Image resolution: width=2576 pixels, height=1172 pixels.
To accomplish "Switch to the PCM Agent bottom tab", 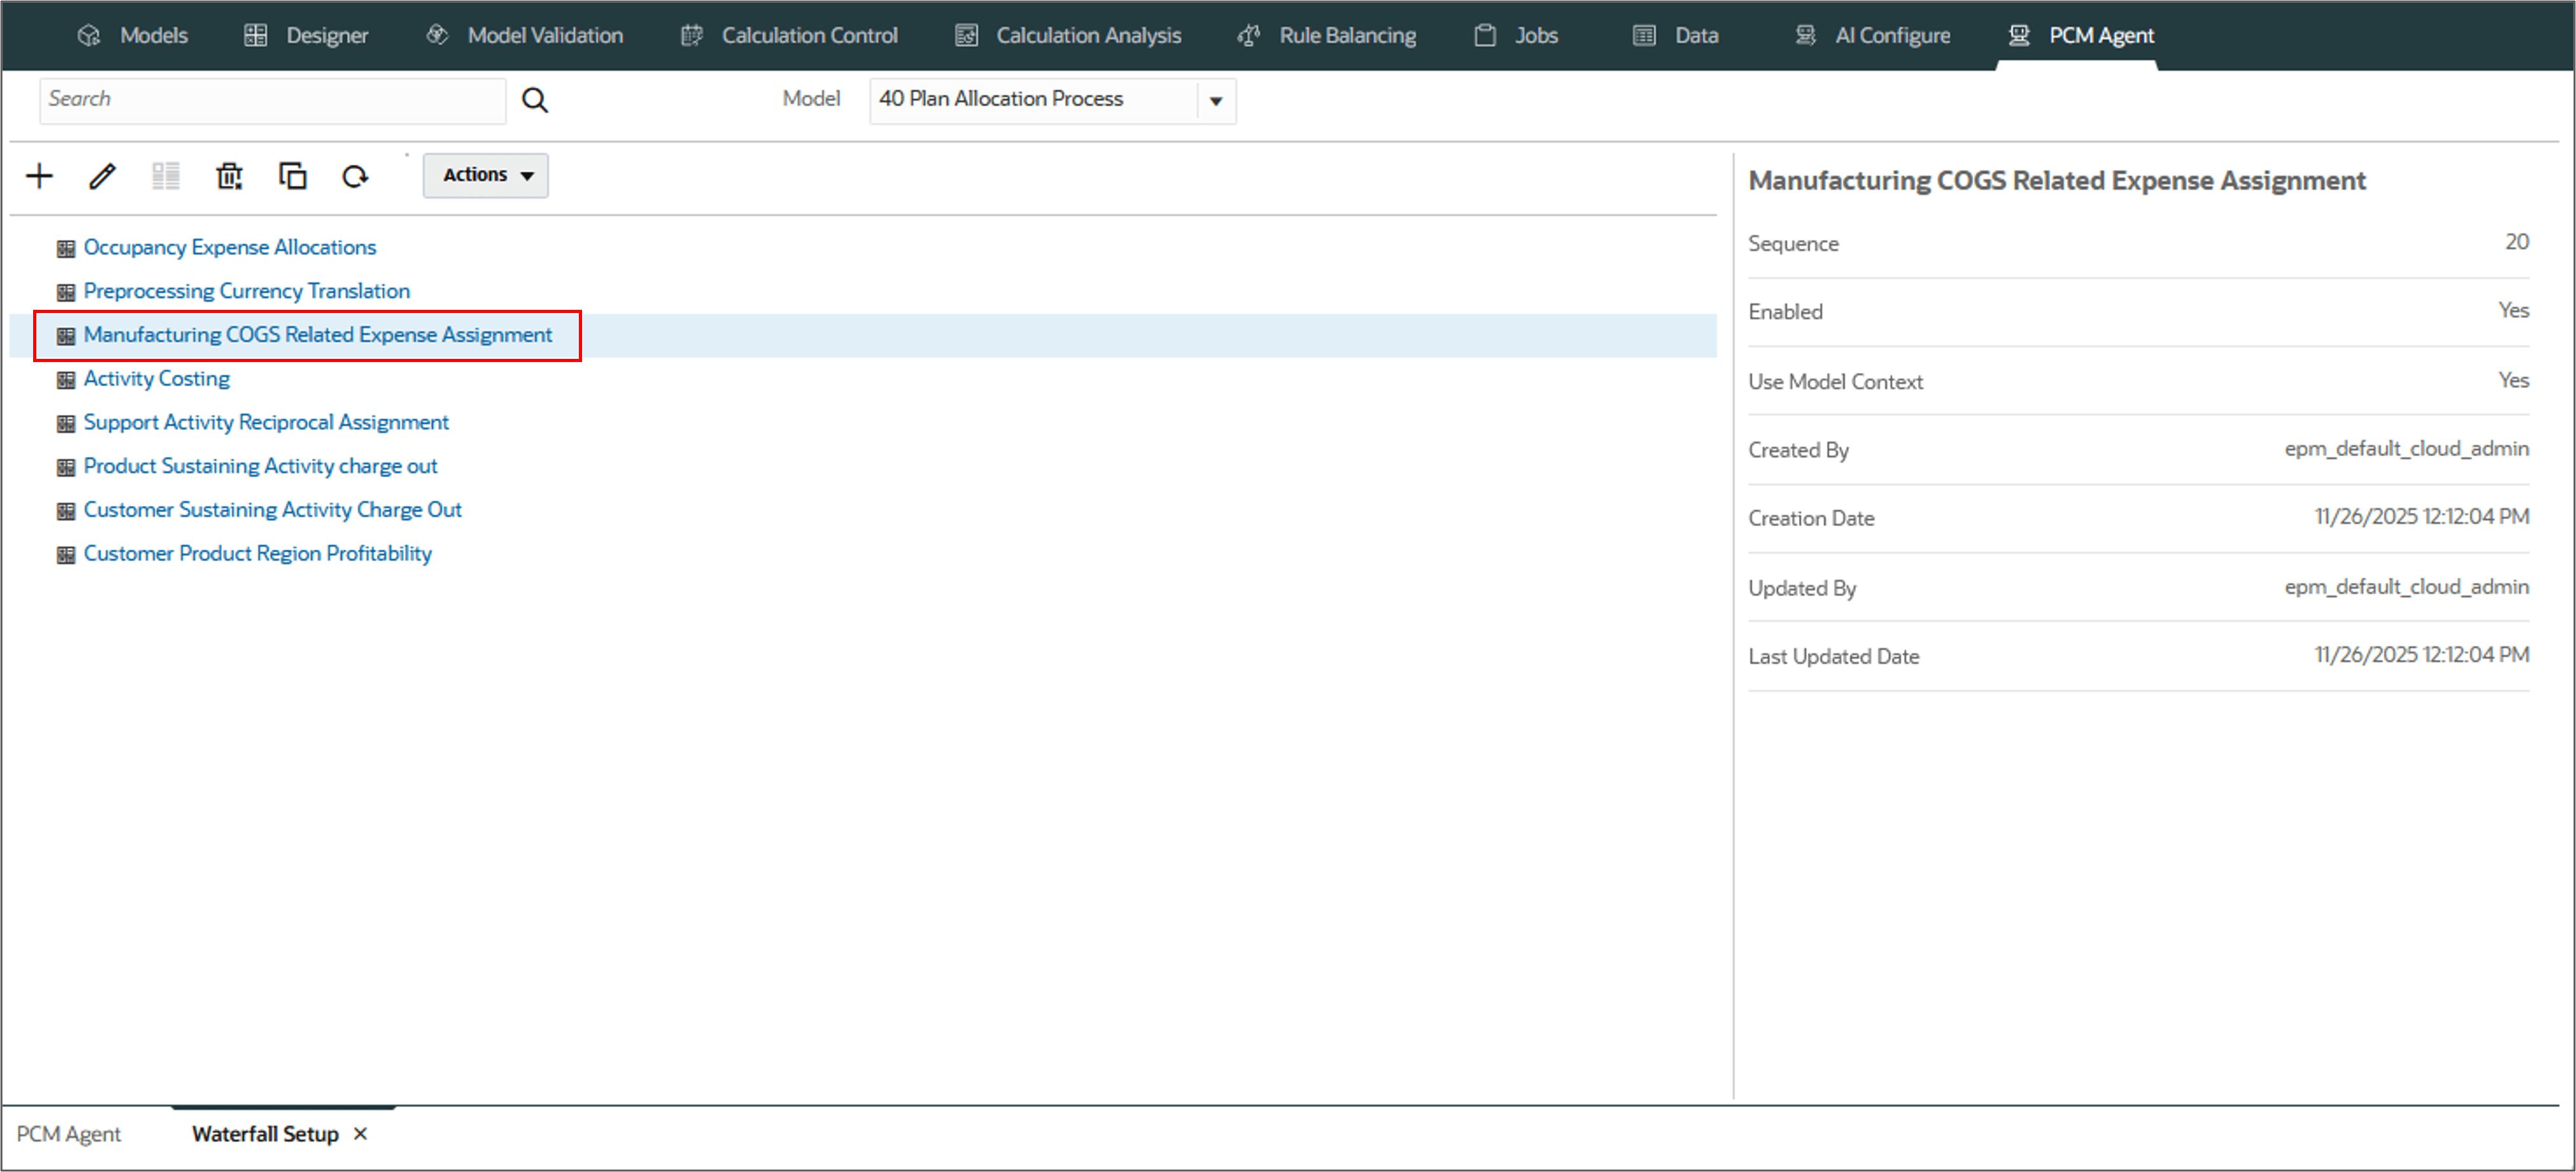I will click(x=68, y=1134).
